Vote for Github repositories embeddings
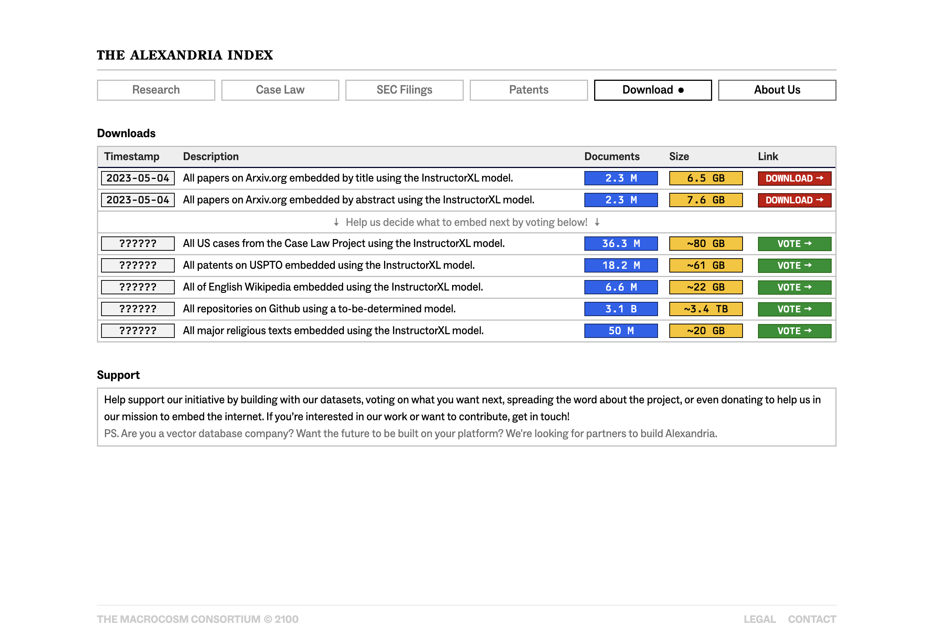This screenshot has width=944, height=636. point(794,309)
